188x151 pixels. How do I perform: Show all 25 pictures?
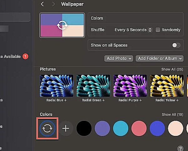[x=172, y=69]
